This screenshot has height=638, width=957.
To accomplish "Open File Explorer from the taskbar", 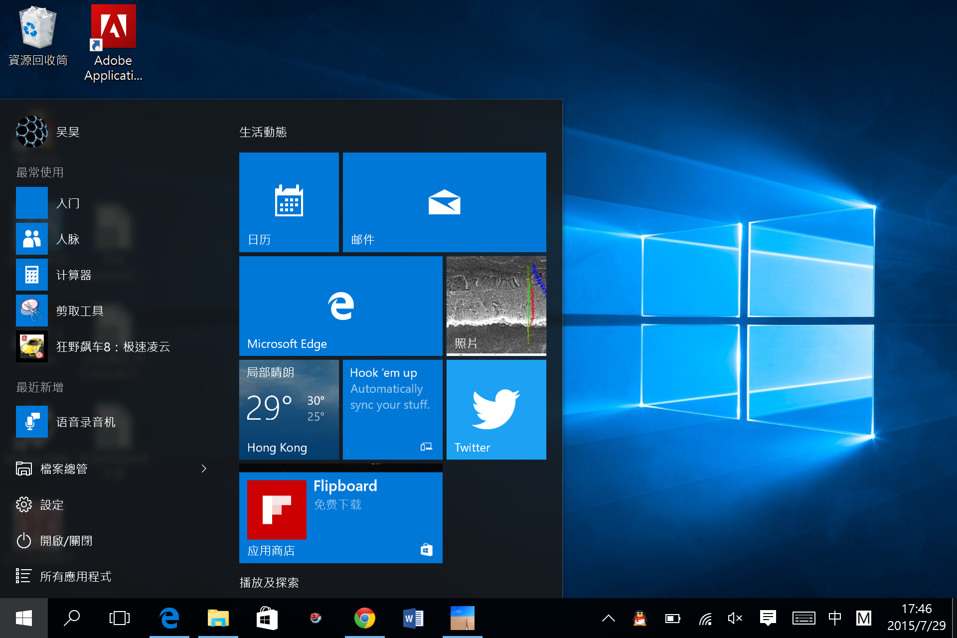I will 218,618.
